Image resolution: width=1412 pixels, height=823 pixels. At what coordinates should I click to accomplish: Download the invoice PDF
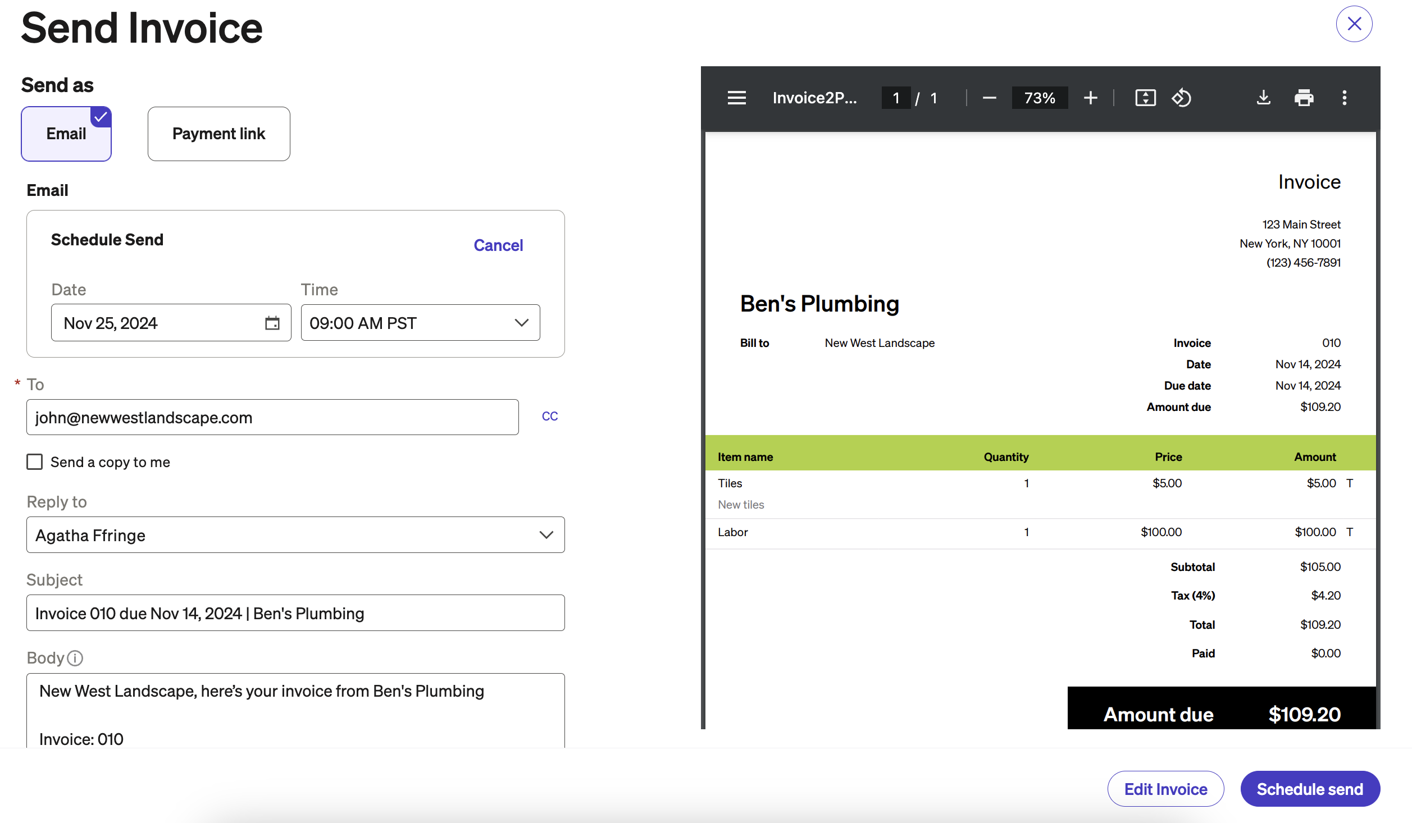point(1263,98)
